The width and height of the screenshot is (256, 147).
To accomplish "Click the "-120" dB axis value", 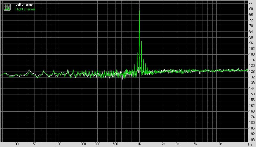I will [x=251, y=66].
